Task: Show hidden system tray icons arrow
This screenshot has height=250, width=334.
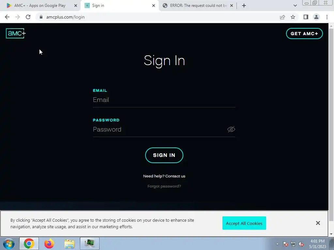Action: (x=277, y=244)
